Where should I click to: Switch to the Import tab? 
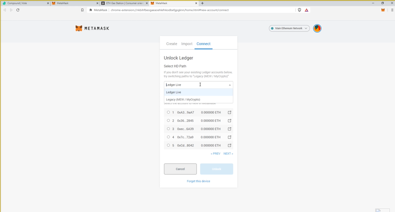tap(187, 44)
